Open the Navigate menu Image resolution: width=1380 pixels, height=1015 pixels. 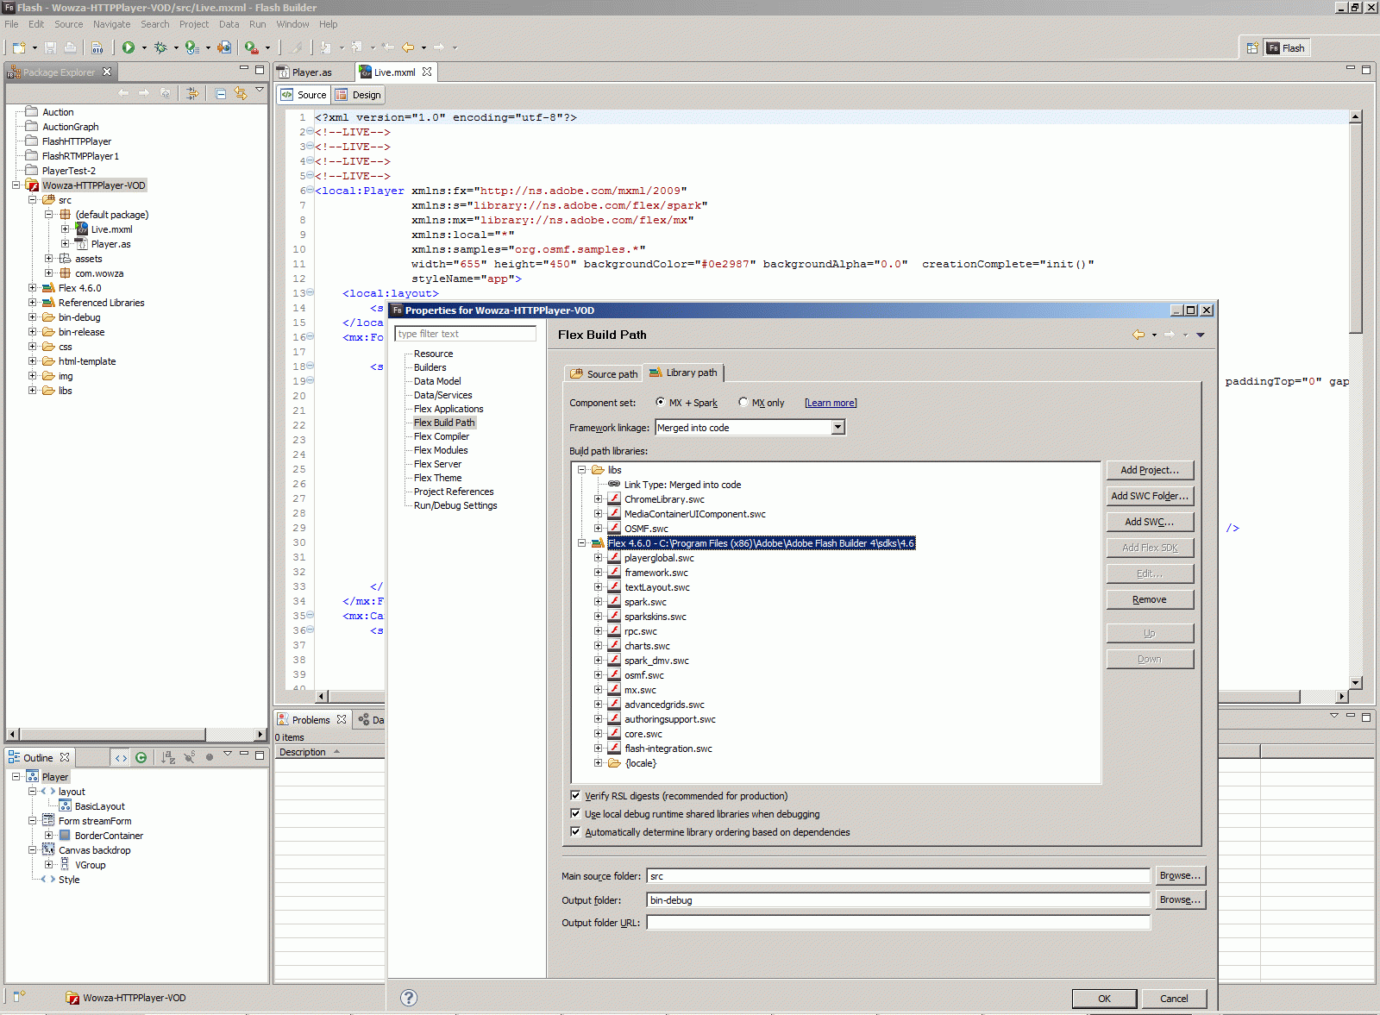click(111, 24)
